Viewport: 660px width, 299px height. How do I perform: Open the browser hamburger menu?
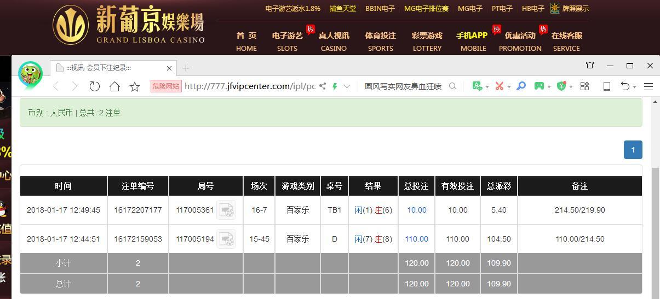click(648, 86)
